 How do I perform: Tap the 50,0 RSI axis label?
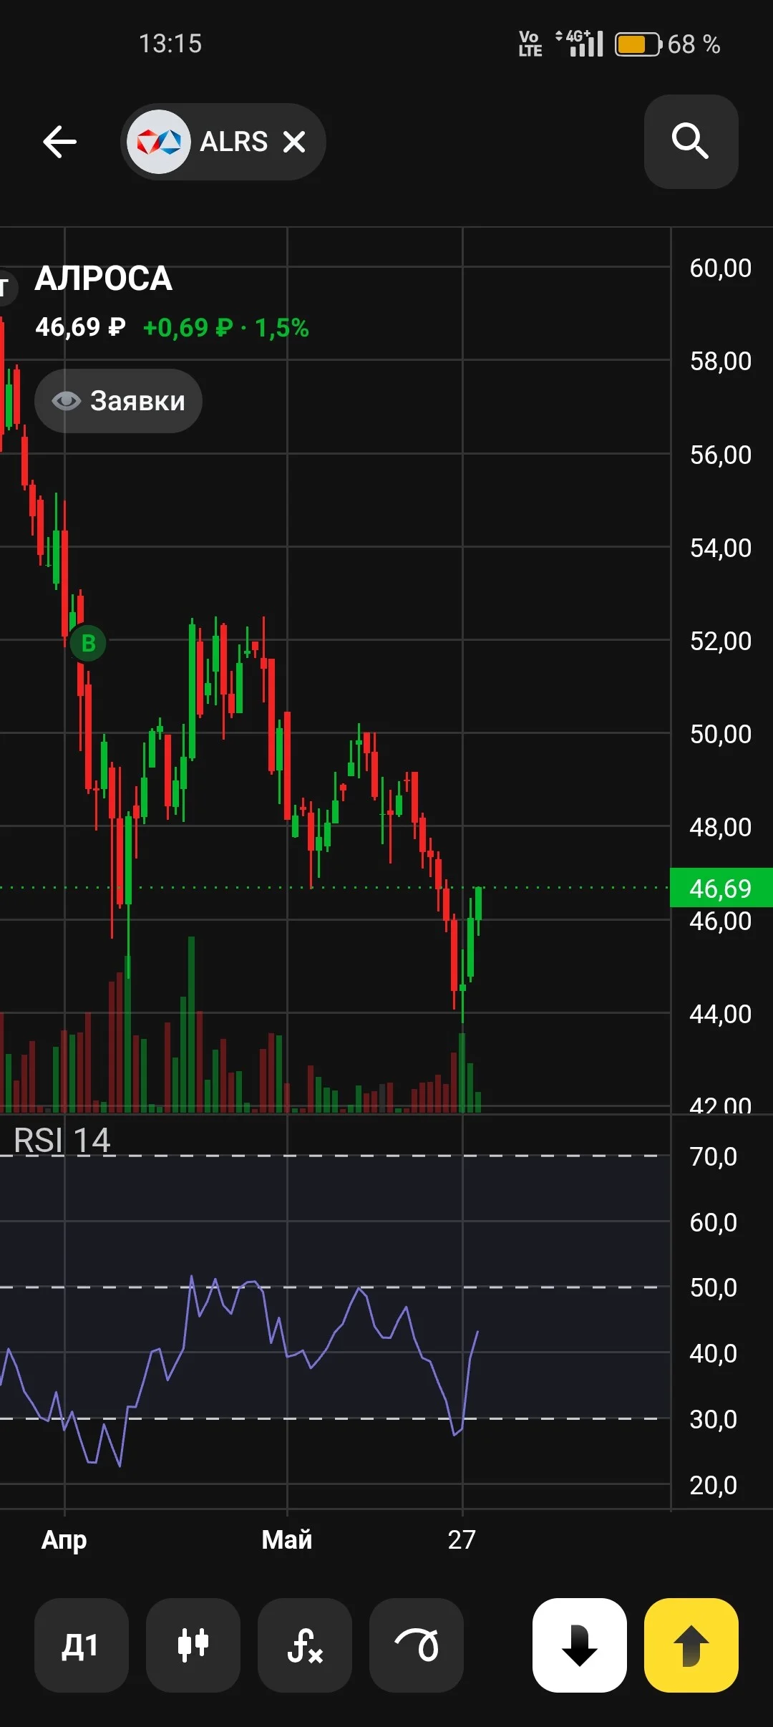coord(714,1288)
